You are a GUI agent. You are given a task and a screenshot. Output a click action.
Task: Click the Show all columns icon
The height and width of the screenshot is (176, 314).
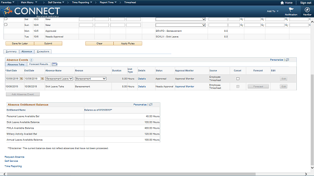click(54, 64)
